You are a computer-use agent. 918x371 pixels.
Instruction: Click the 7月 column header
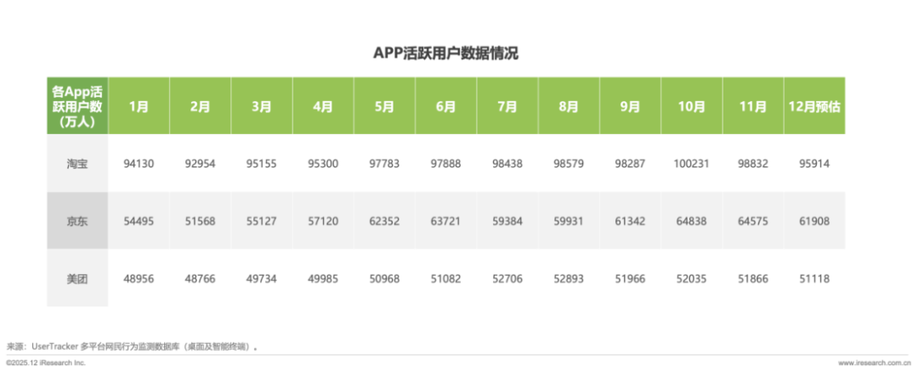coord(507,106)
